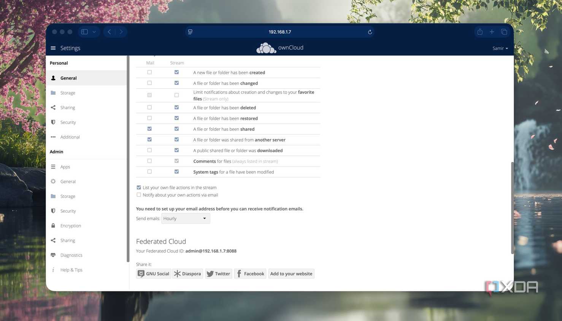Uncheck Stream for file or folder changed
Viewport: 562px width, 321px height.
[176, 83]
